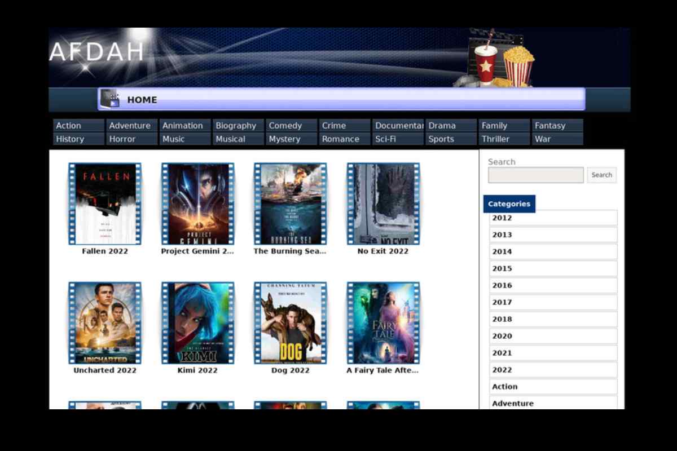The image size is (677, 451).
Task: Browse the Romance genre
Action: (345, 139)
